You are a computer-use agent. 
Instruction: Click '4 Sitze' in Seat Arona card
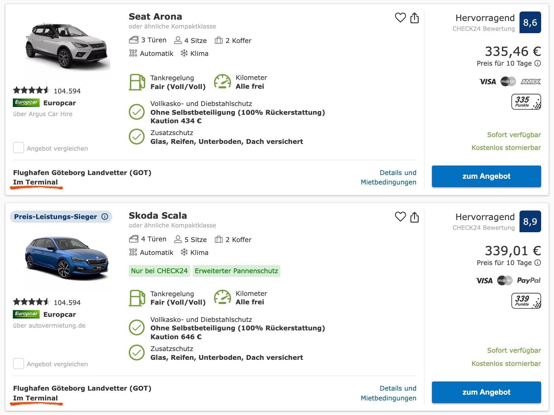[190, 41]
